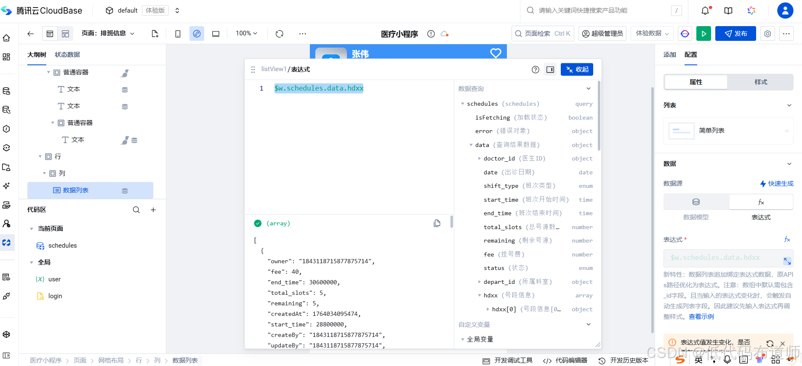The height and width of the screenshot is (366, 802).
Task: Add a new page with the file-plus icon
Action: point(155,34)
